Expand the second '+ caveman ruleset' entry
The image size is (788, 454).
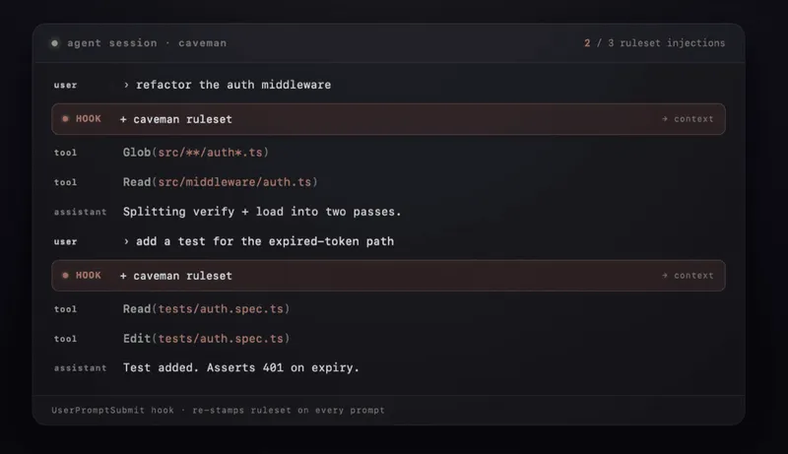point(175,276)
